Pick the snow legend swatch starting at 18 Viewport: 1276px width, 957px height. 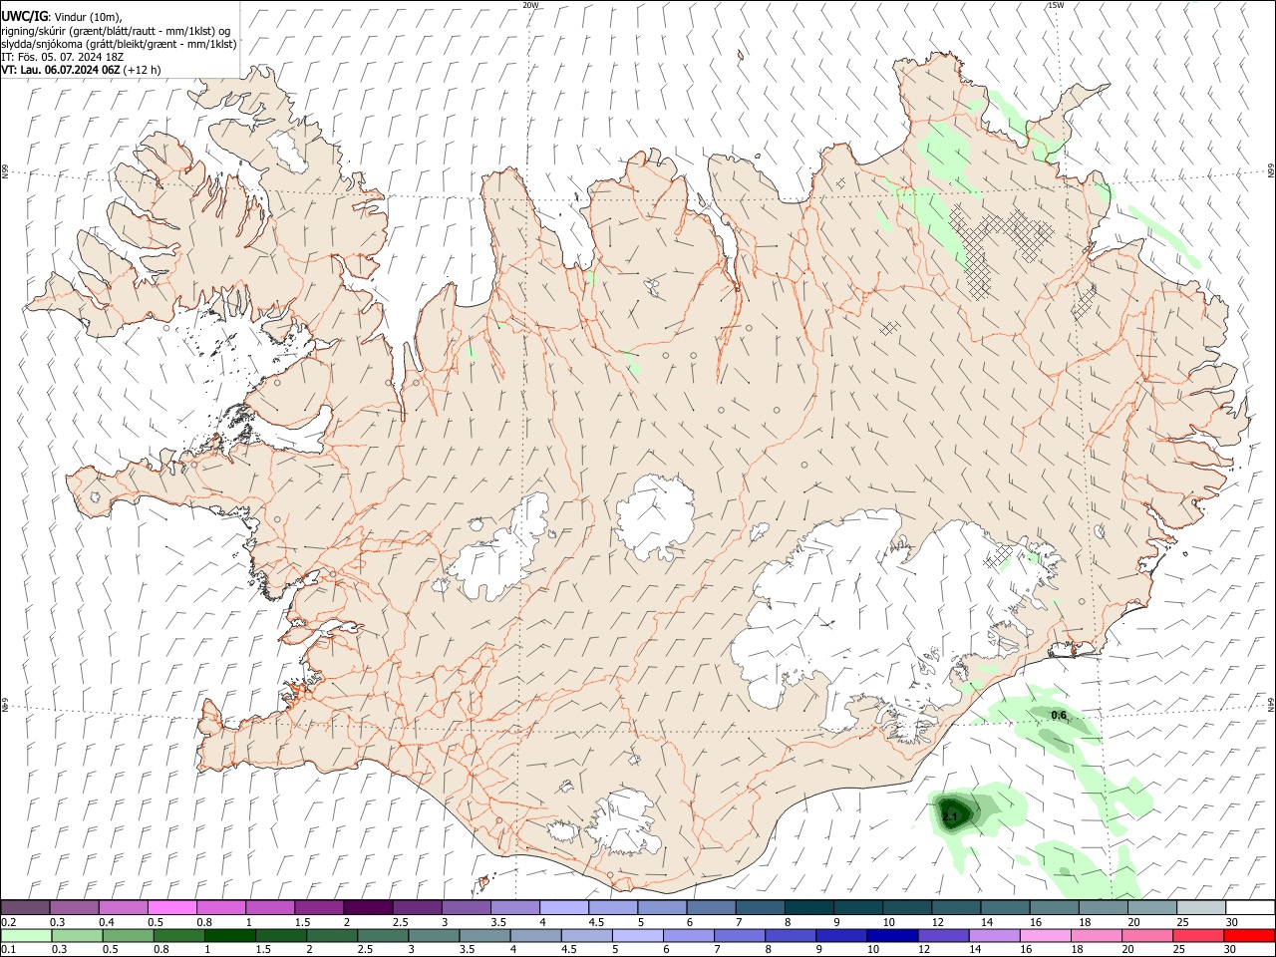point(1103,907)
